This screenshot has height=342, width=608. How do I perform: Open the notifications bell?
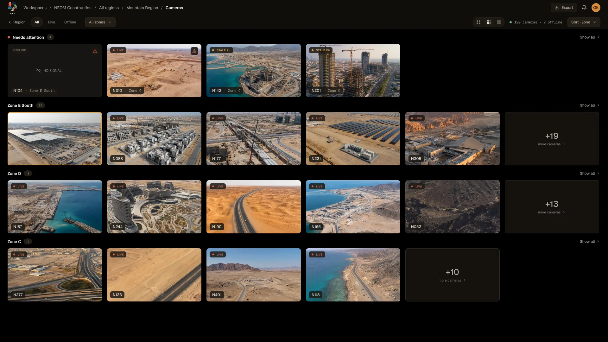584,8
